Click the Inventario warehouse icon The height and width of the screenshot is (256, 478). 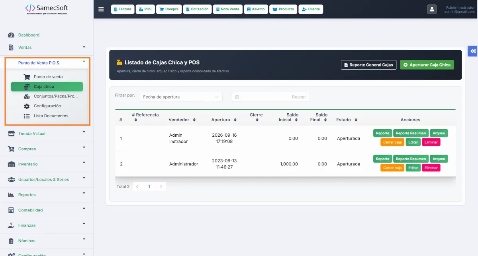(x=11, y=164)
